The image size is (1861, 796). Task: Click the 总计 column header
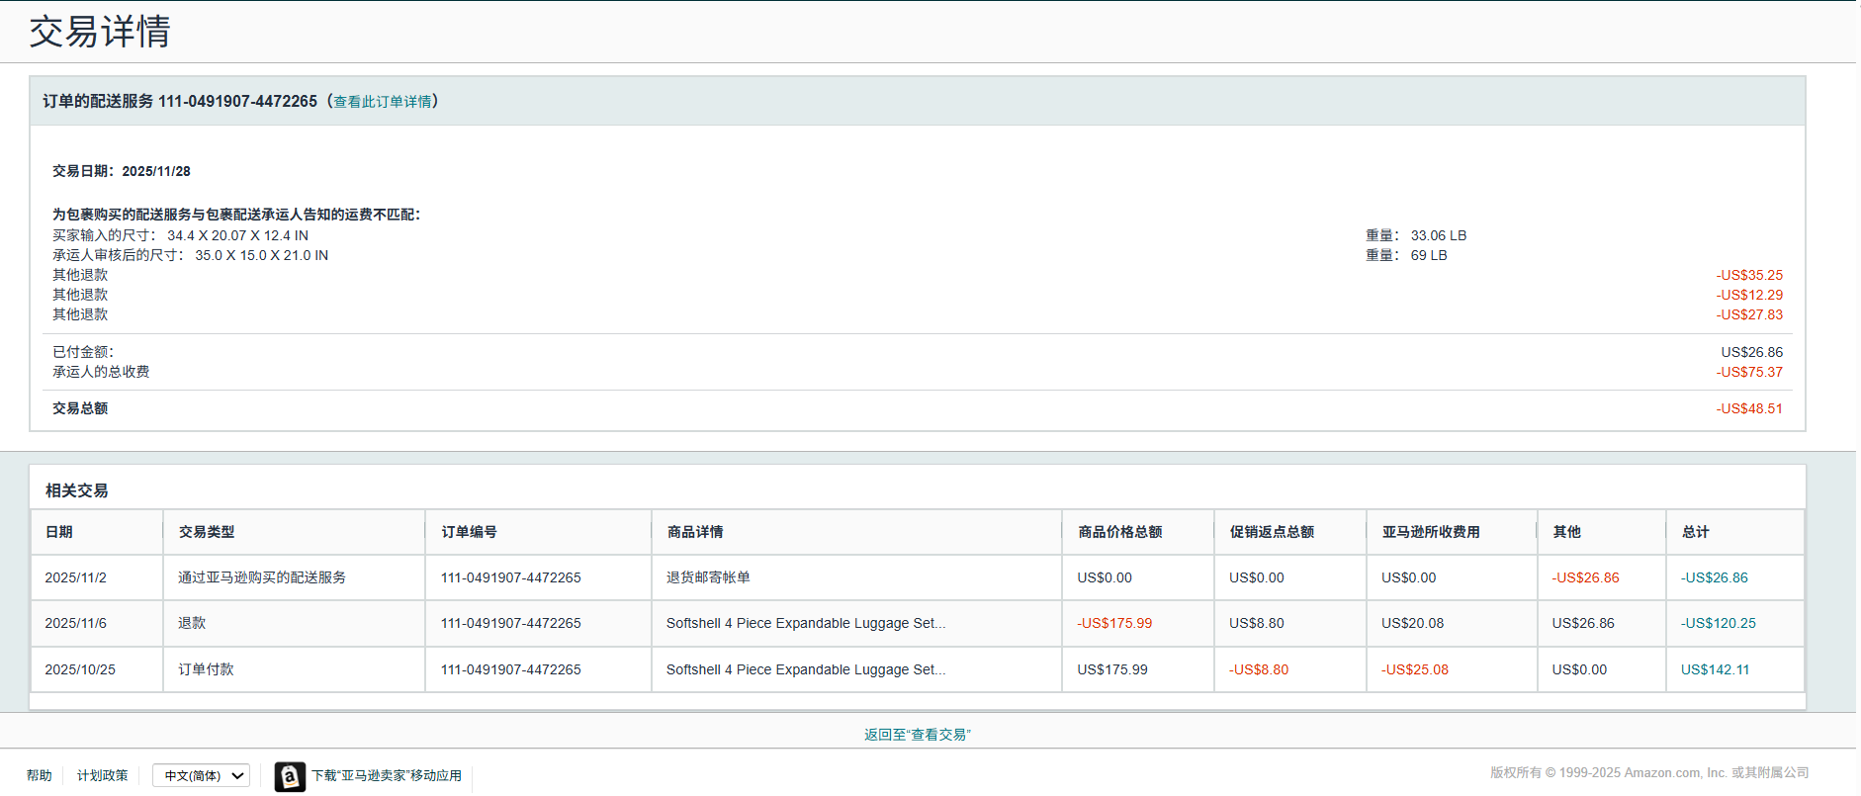tap(1695, 532)
